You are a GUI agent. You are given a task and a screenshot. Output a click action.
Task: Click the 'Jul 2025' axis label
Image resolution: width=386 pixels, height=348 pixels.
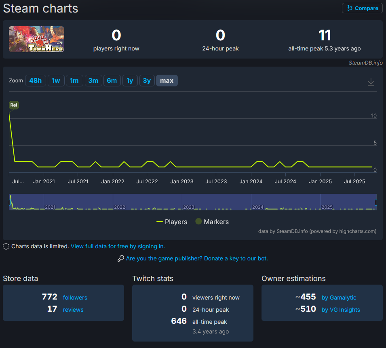[x=354, y=182]
